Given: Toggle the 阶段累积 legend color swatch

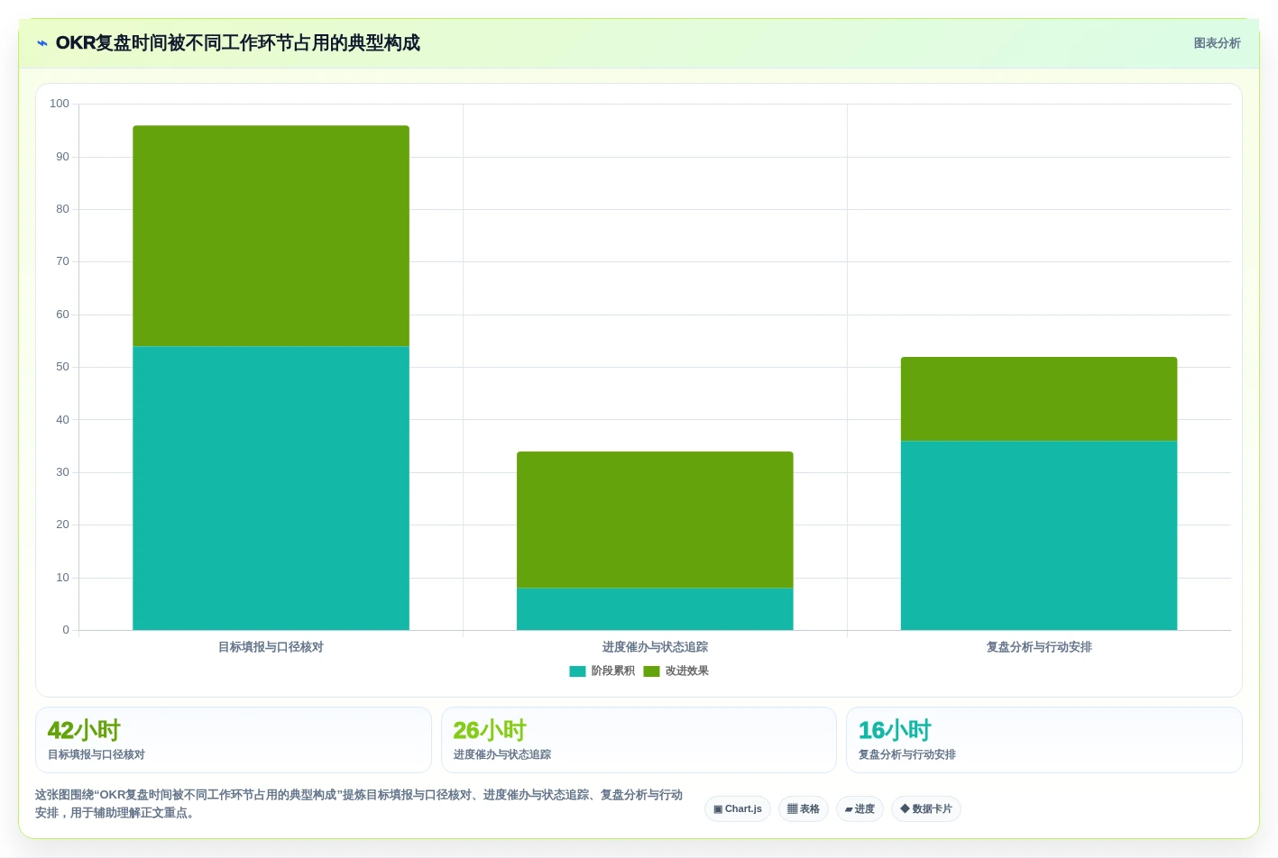Looking at the screenshot, I should click(577, 671).
